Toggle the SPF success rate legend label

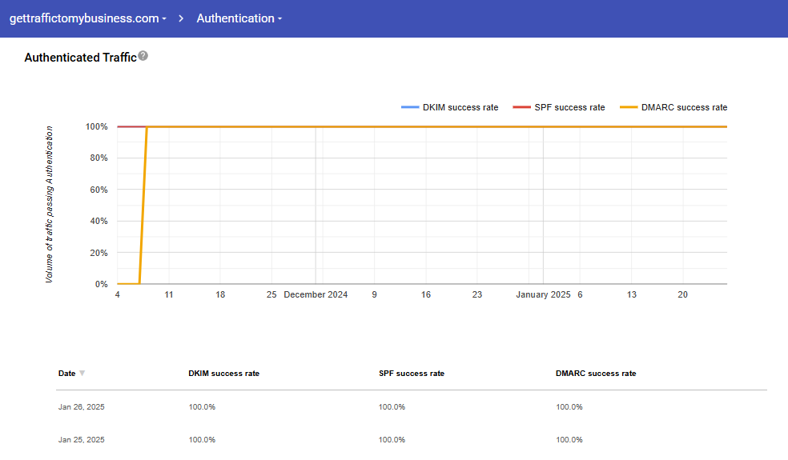(569, 107)
